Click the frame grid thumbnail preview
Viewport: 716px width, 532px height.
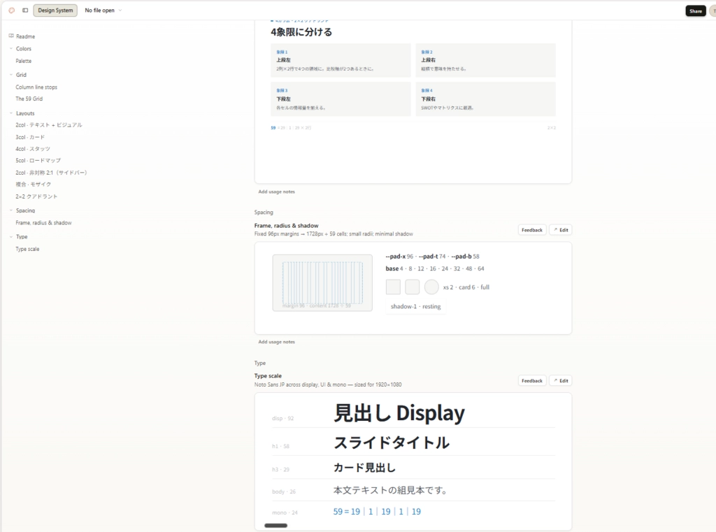pos(322,283)
